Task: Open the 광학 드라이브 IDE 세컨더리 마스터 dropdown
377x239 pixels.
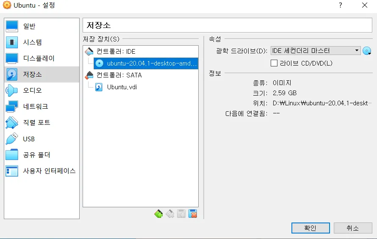Action: (x=316, y=51)
